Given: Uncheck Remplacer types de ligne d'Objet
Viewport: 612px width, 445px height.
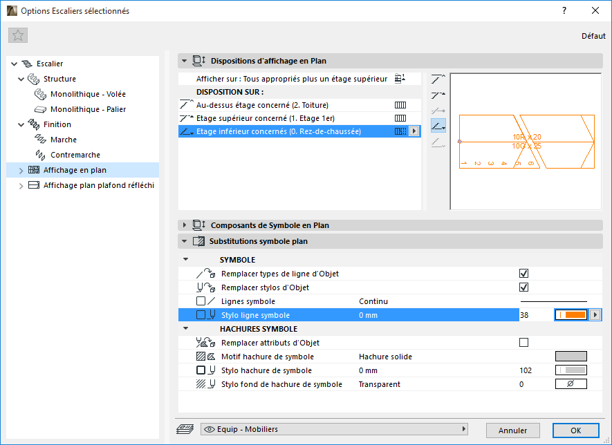Looking at the screenshot, I should click(523, 274).
